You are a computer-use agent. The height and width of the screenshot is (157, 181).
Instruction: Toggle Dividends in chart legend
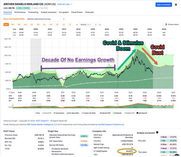click(117, 113)
